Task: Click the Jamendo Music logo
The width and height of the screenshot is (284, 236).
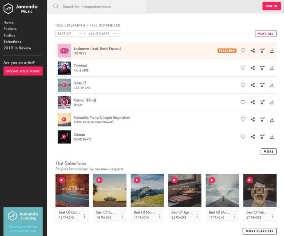Action: 20,8
